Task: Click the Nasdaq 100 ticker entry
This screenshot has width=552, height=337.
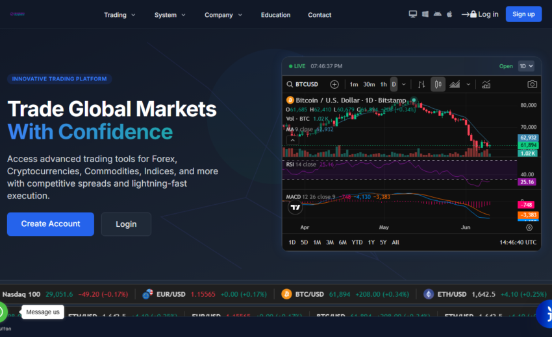Action: tap(65, 294)
